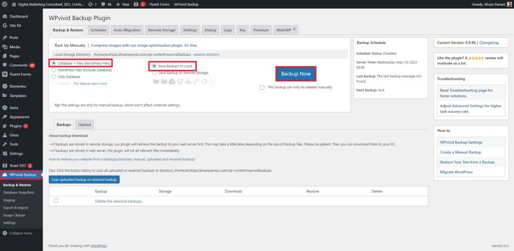Click Users icon in sidebar
The image size is (514, 251).
[x=5, y=135]
